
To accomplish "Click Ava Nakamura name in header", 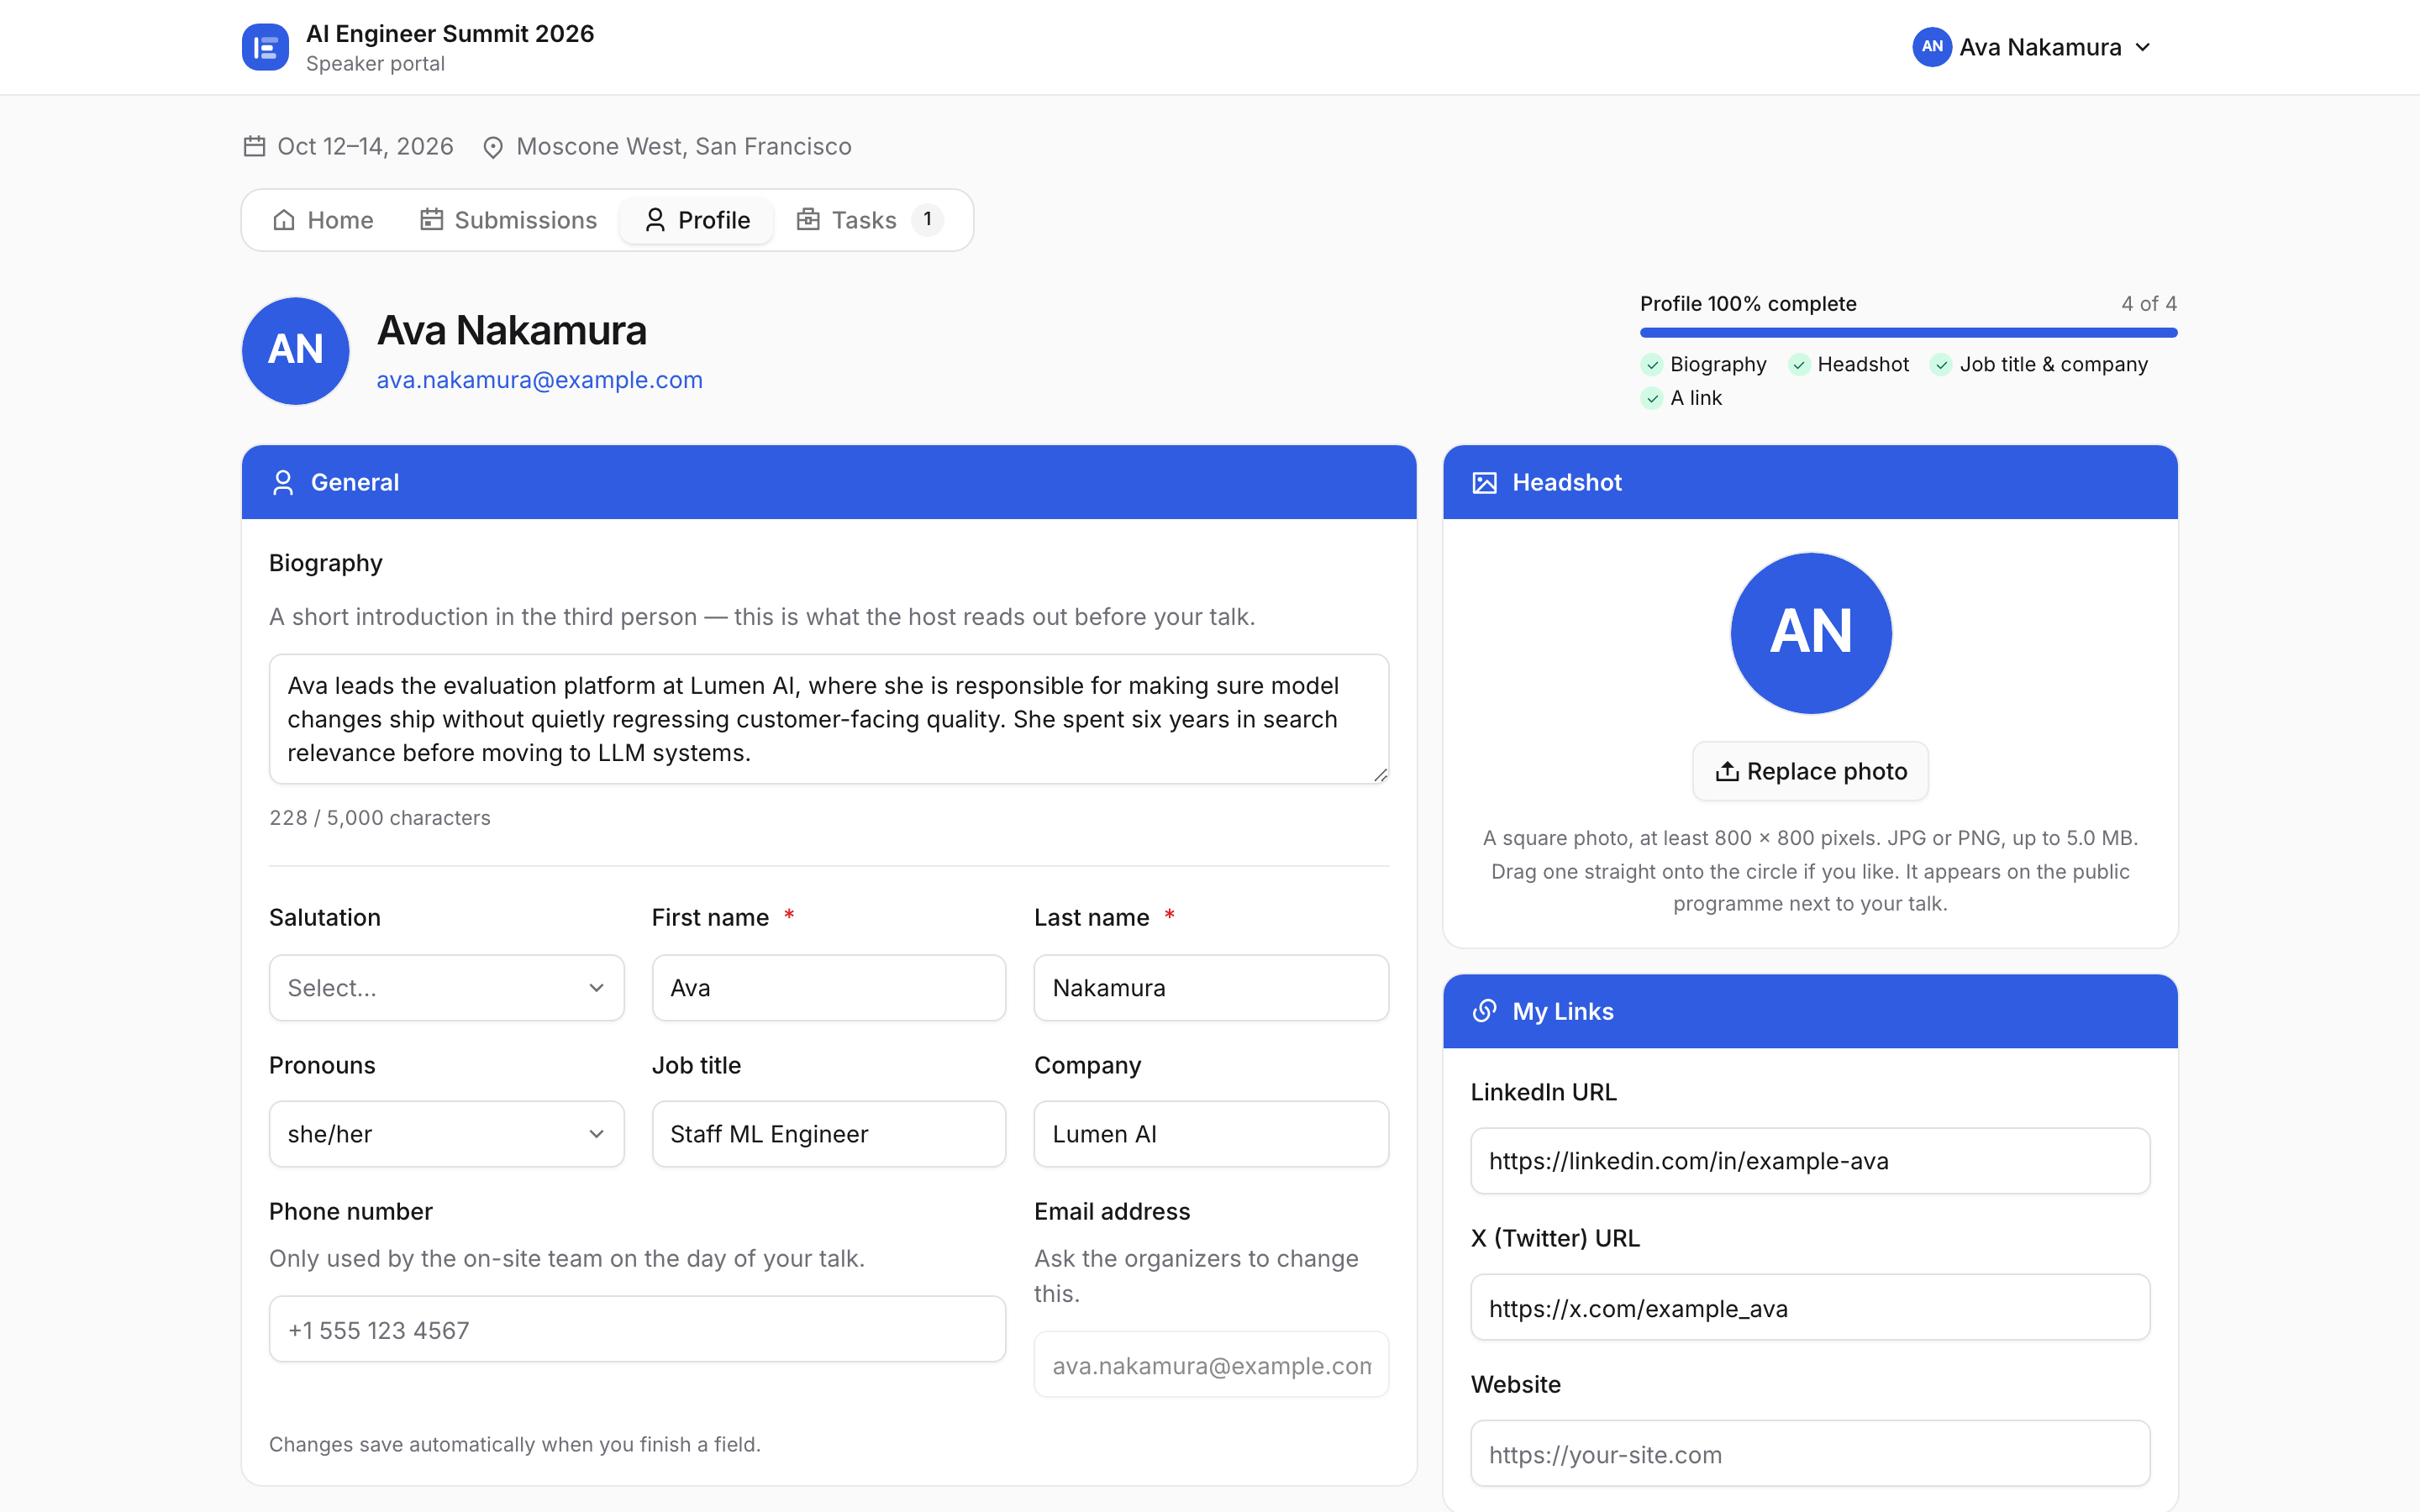I will coord(2040,47).
